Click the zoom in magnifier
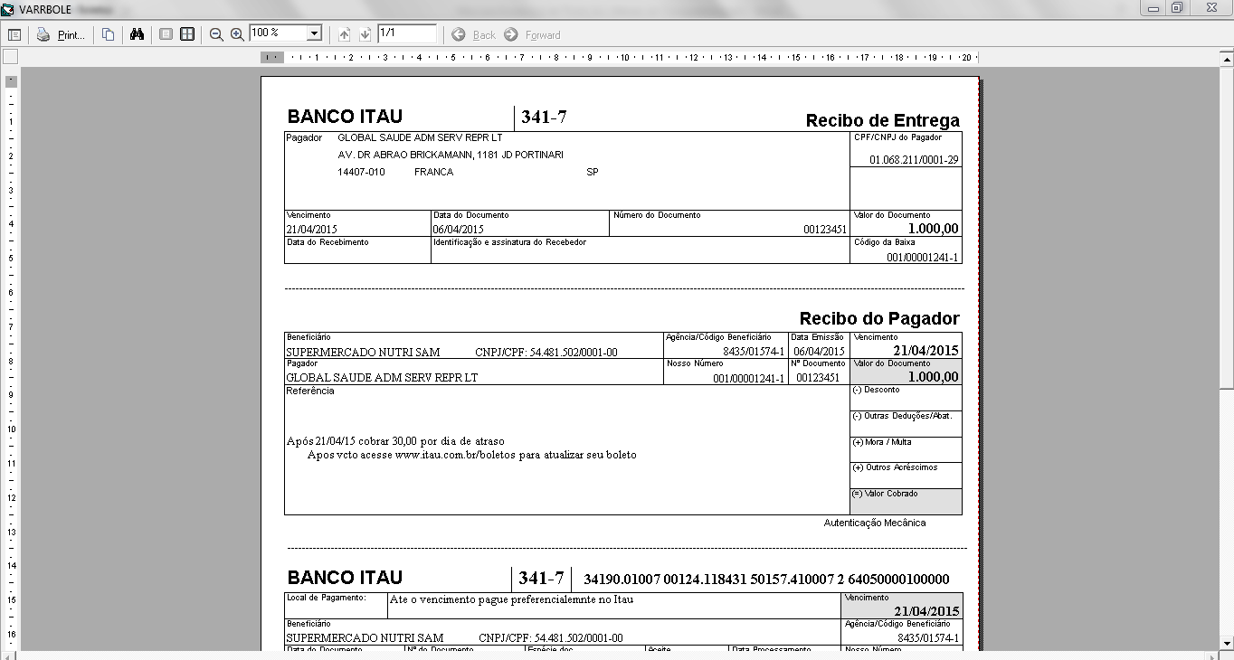This screenshot has height=660, width=1234. pos(238,34)
